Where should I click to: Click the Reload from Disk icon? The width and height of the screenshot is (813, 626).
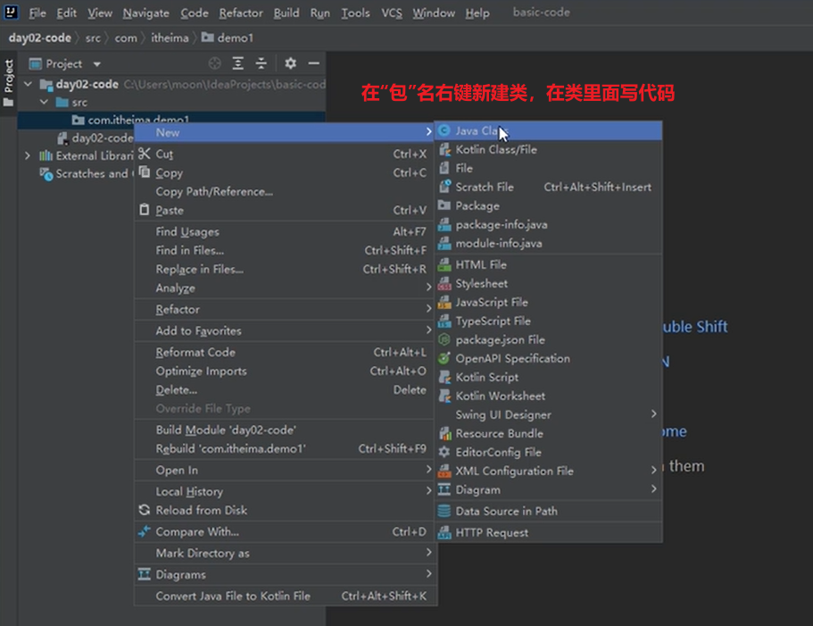145,510
